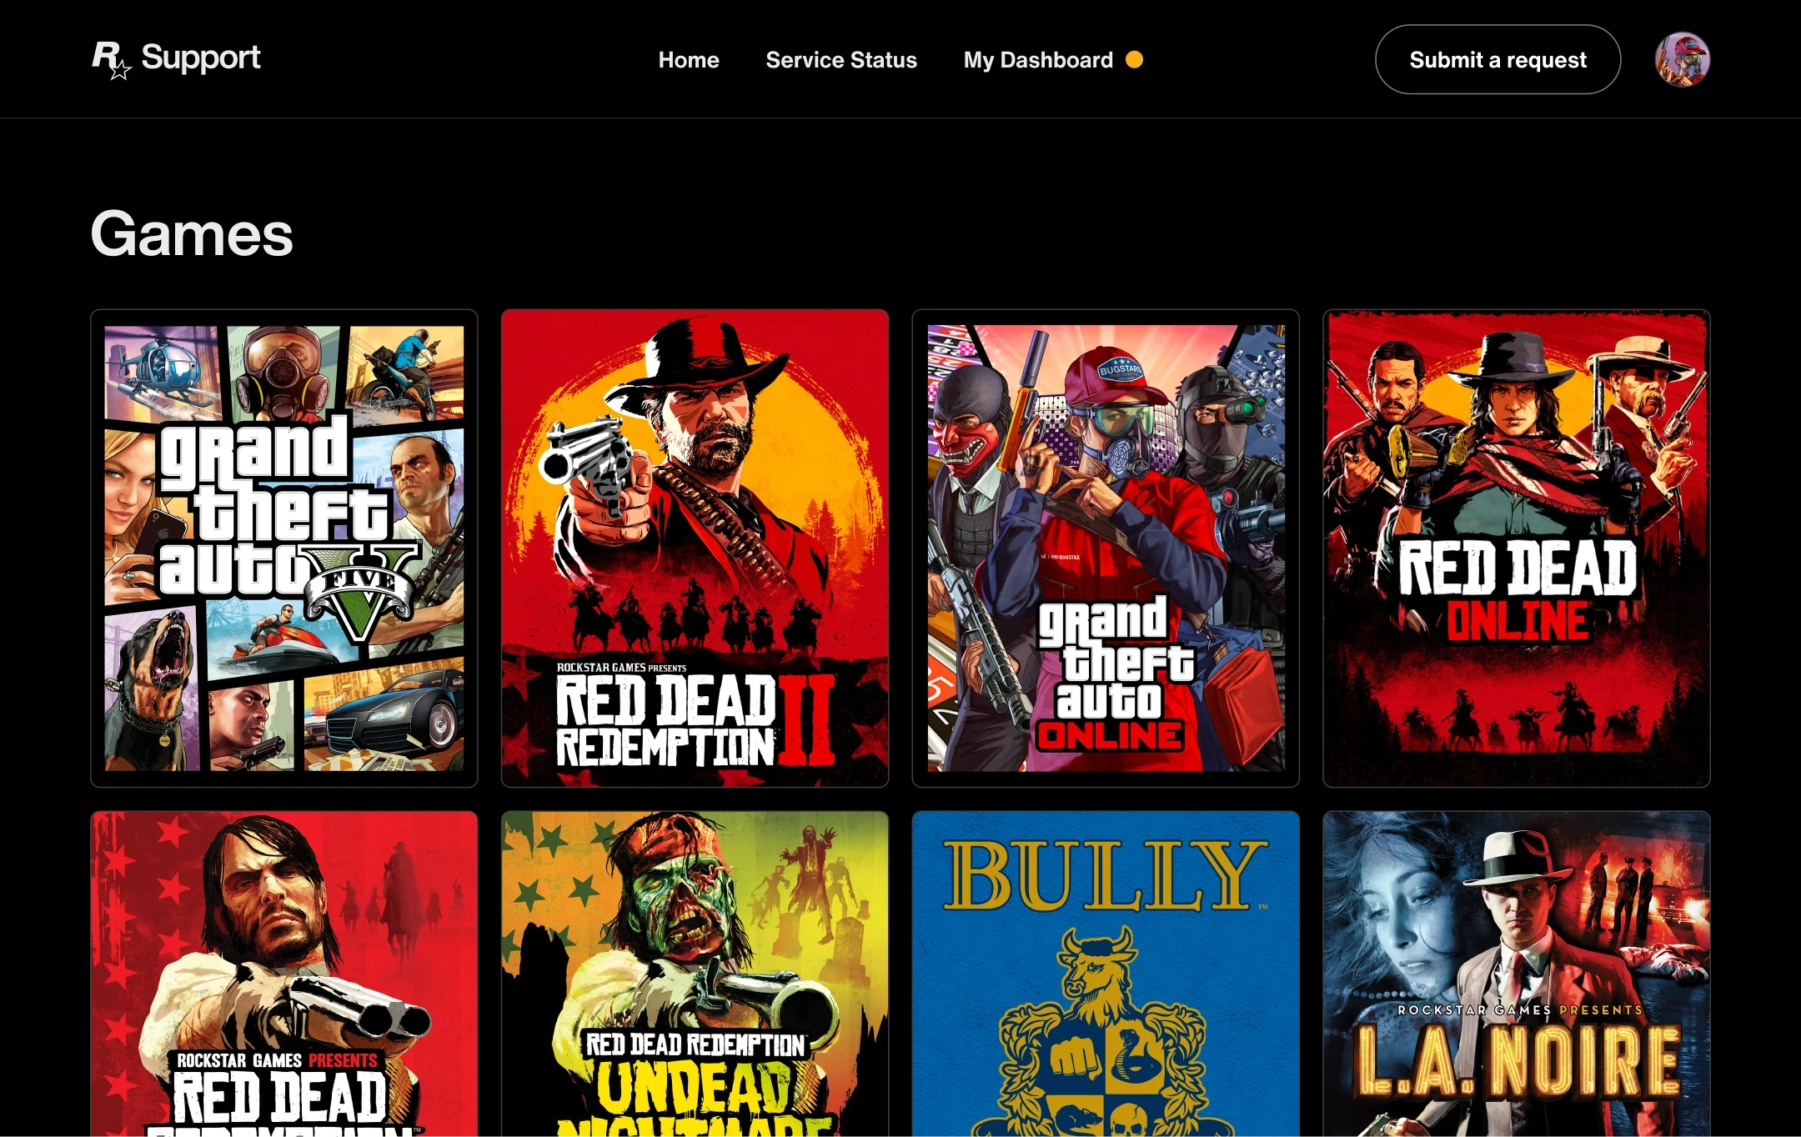This screenshot has width=1801, height=1137.
Task: Open Red Dead Redemption II support
Action: coord(695,548)
